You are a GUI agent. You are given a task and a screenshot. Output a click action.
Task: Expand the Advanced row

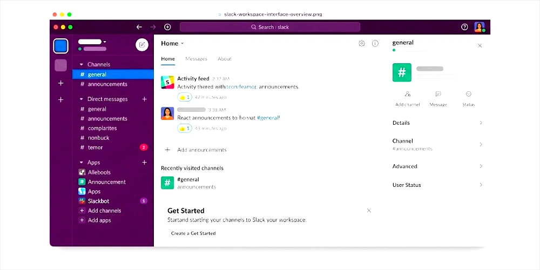(x=437, y=166)
